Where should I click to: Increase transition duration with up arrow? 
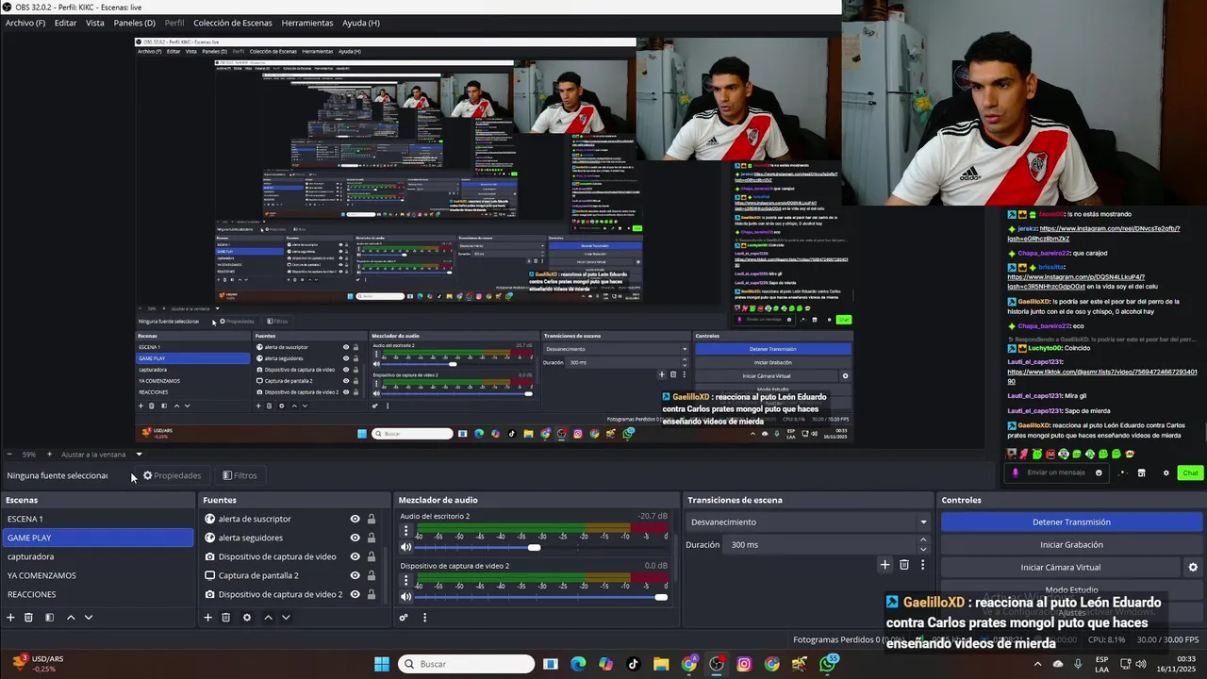[x=923, y=540]
